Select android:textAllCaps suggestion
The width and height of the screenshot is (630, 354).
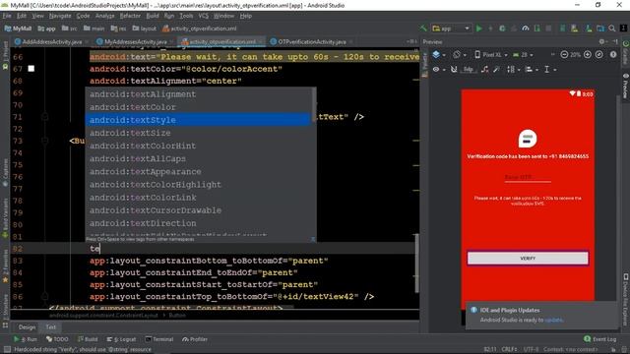point(198,158)
